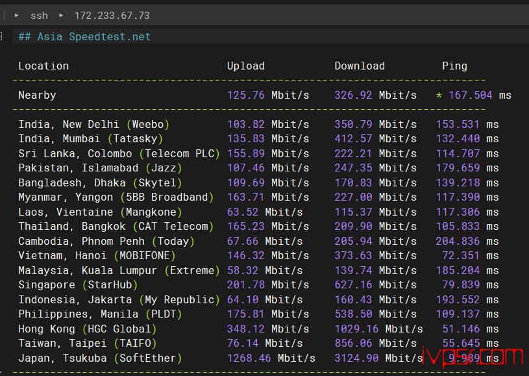The width and height of the screenshot is (529, 376).
Task: Click the Nearby download value 326.92
Action: pyautogui.click(x=353, y=95)
